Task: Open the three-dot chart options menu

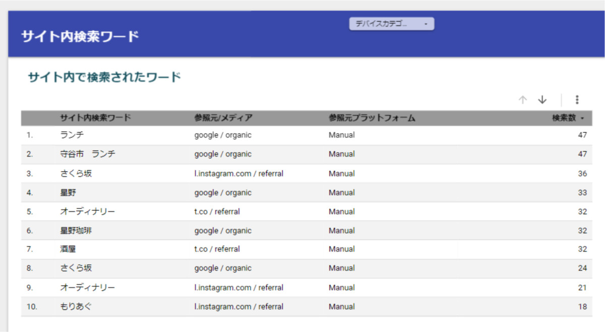Action: click(577, 100)
